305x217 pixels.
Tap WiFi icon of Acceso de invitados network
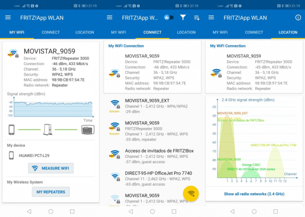click(x=115, y=154)
